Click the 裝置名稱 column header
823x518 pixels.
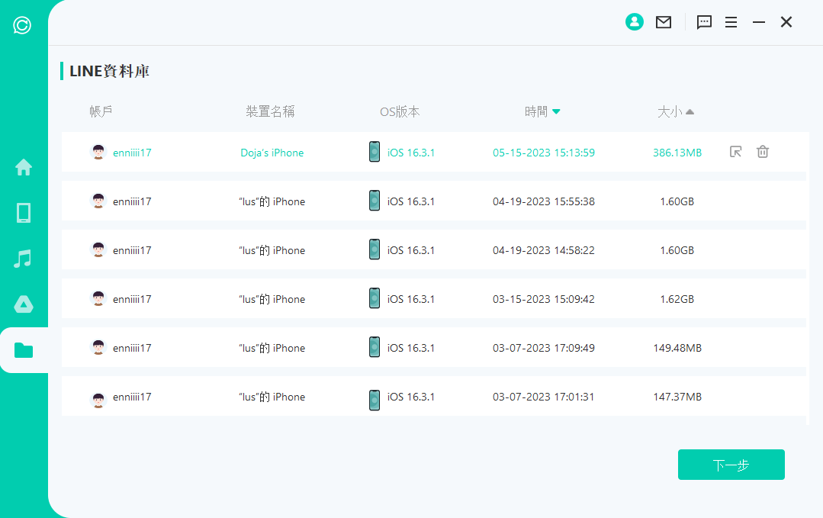pyautogui.click(x=270, y=112)
